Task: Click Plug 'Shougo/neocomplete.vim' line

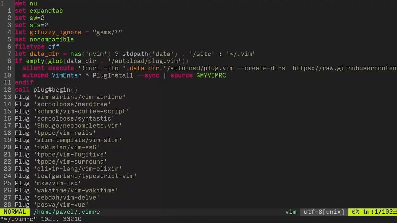Action: point(68,126)
